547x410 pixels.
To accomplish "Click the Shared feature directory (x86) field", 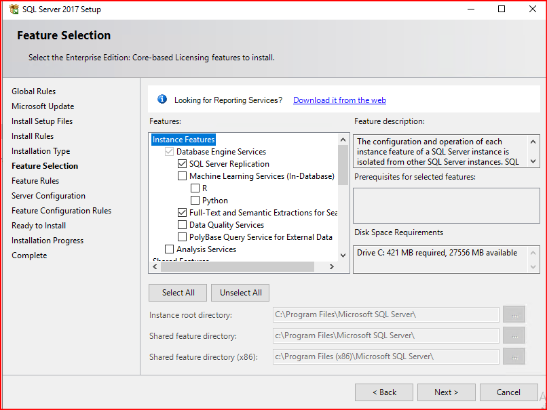I will pos(386,356).
